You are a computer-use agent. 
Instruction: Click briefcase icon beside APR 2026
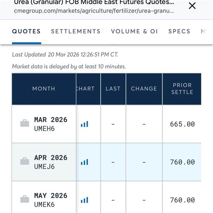pos(24,162)
